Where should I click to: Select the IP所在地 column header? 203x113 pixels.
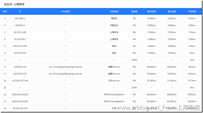point(114,12)
